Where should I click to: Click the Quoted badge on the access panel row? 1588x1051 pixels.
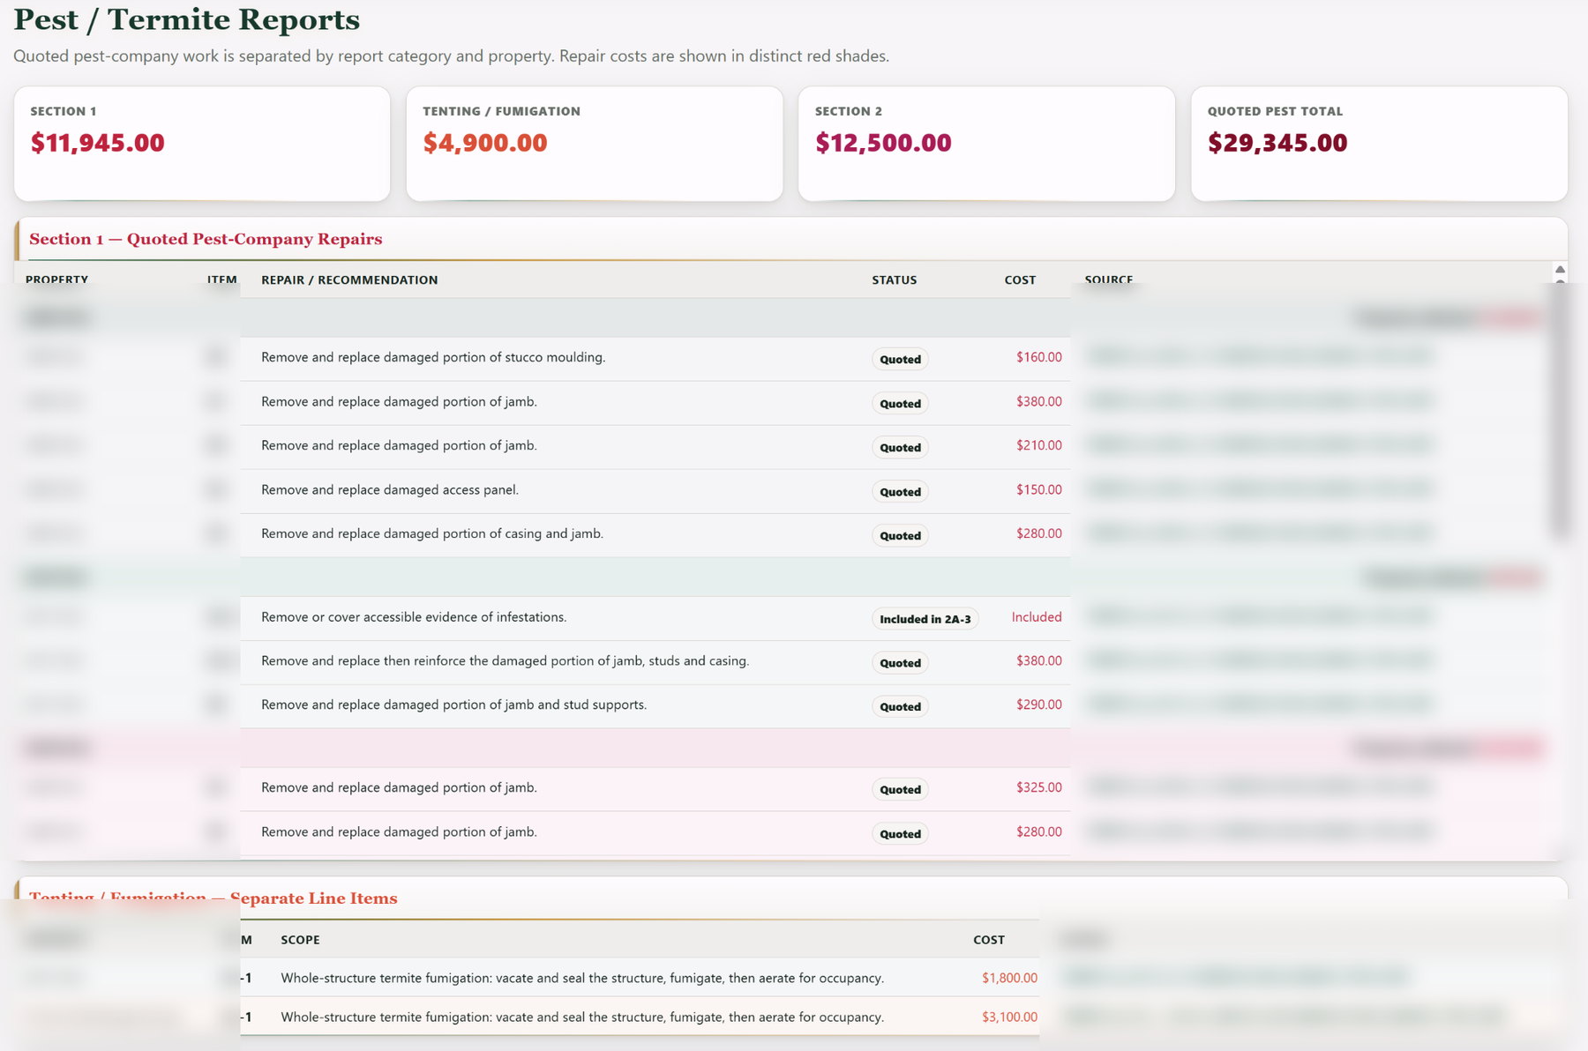(900, 491)
